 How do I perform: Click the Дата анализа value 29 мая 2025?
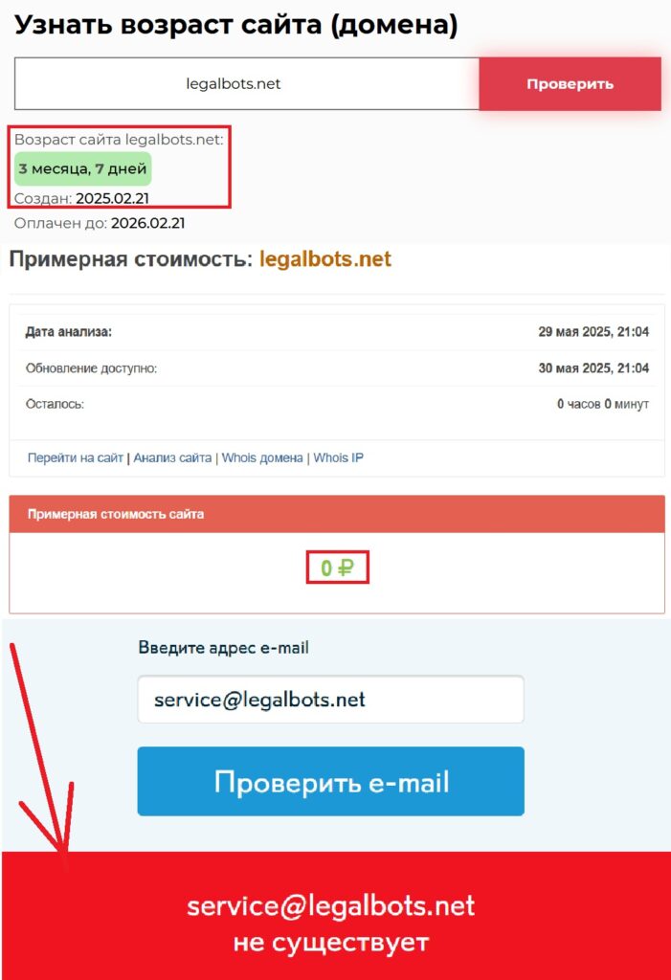[x=593, y=332]
